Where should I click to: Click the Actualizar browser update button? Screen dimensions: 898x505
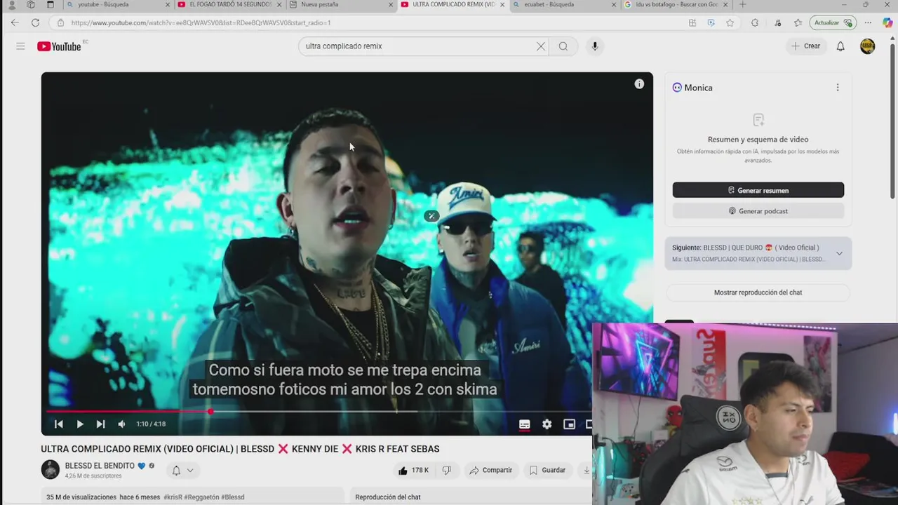pos(832,22)
